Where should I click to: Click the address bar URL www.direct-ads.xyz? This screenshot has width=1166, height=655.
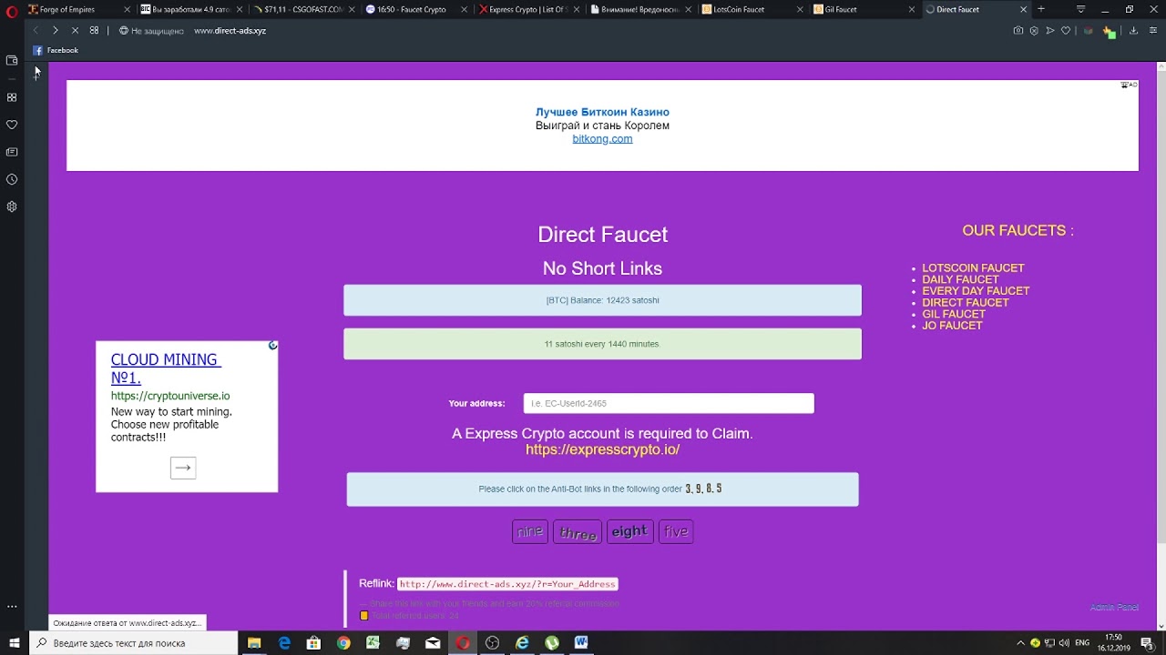point(230,30)
